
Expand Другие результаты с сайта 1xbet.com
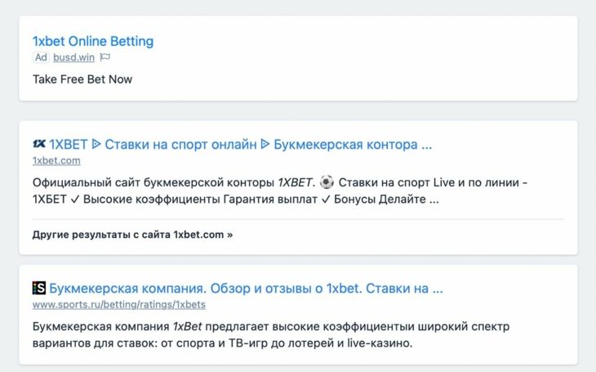132,235
